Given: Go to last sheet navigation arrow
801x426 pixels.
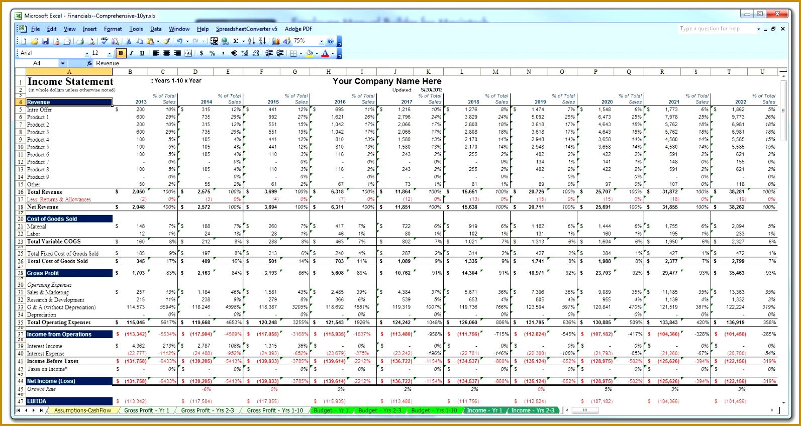Looking at the screenshot, I should pyautogui.click(x=41, y=410).
